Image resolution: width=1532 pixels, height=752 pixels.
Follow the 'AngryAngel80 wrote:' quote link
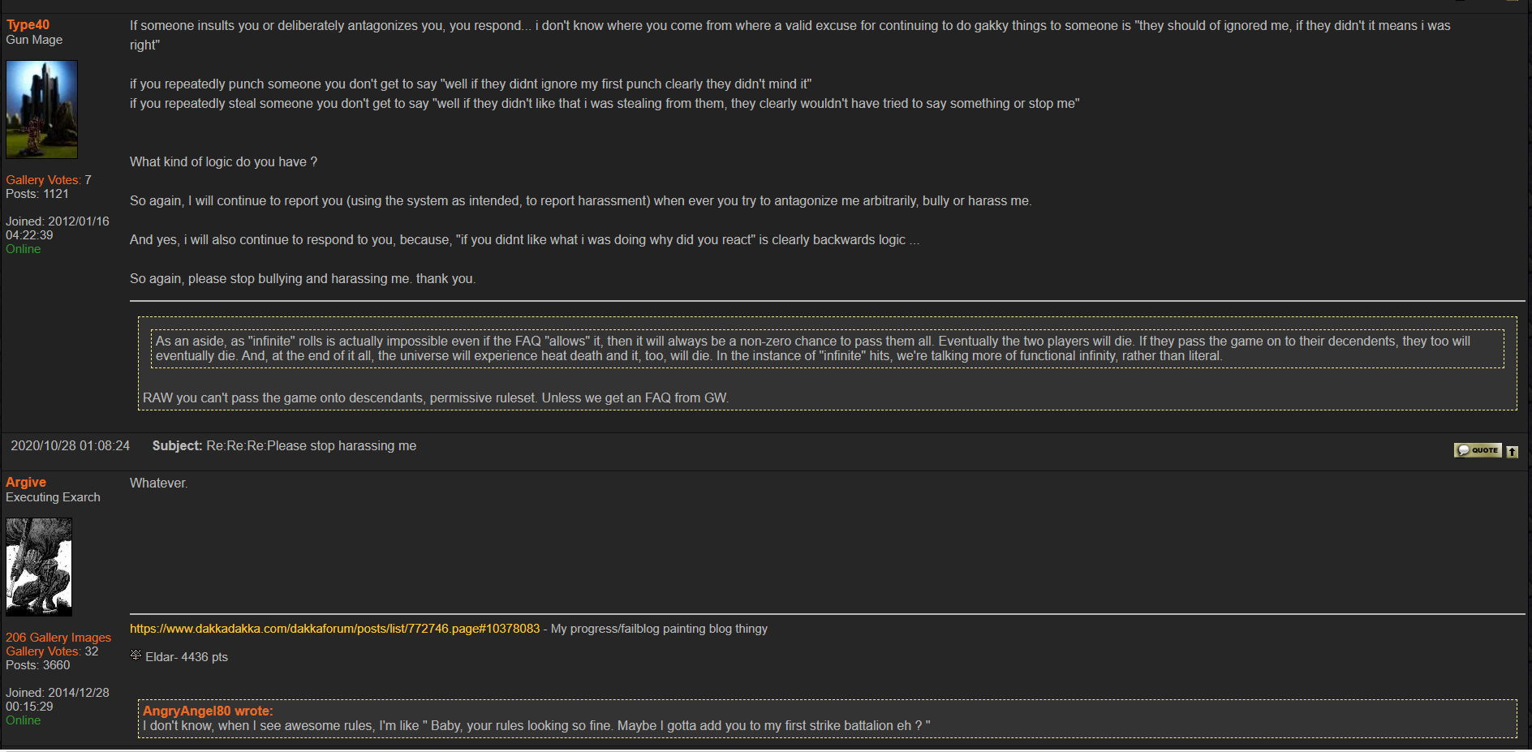click(208, 711)
